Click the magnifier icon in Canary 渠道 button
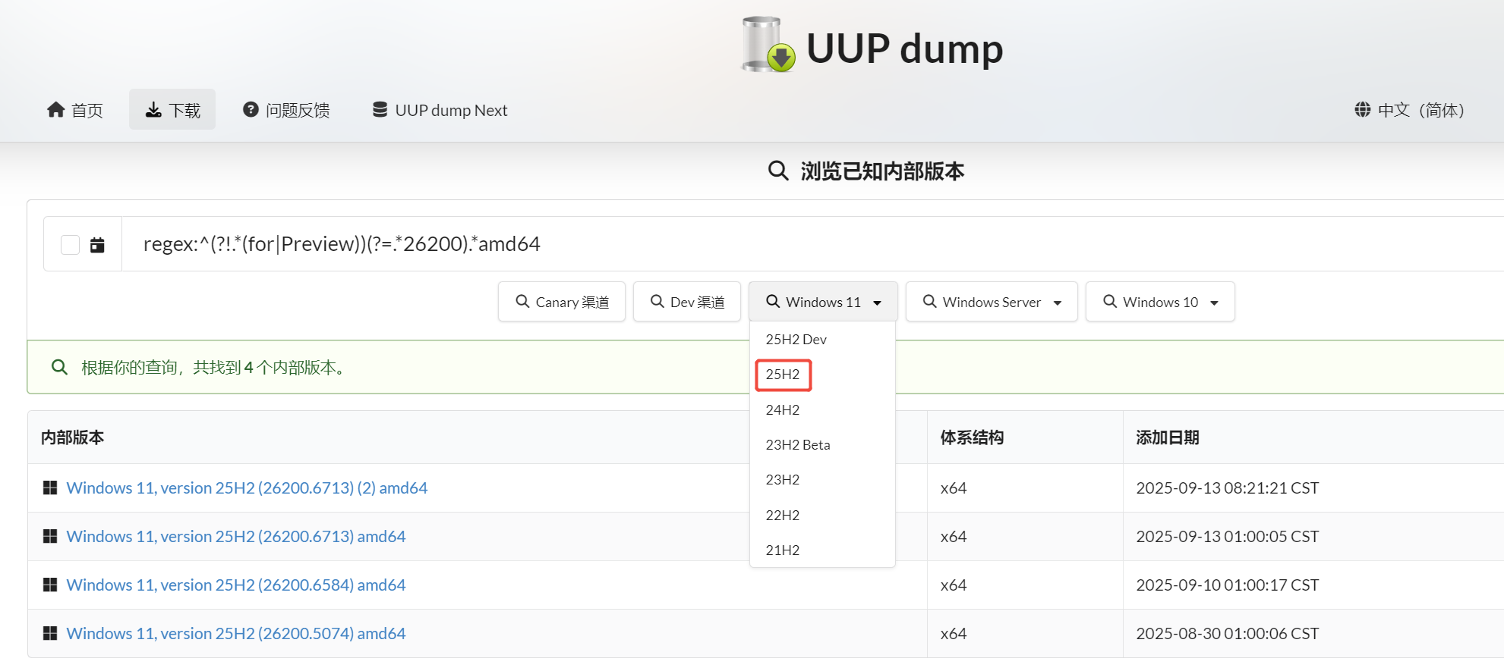The image size is (1504, 671). point(522,302)
